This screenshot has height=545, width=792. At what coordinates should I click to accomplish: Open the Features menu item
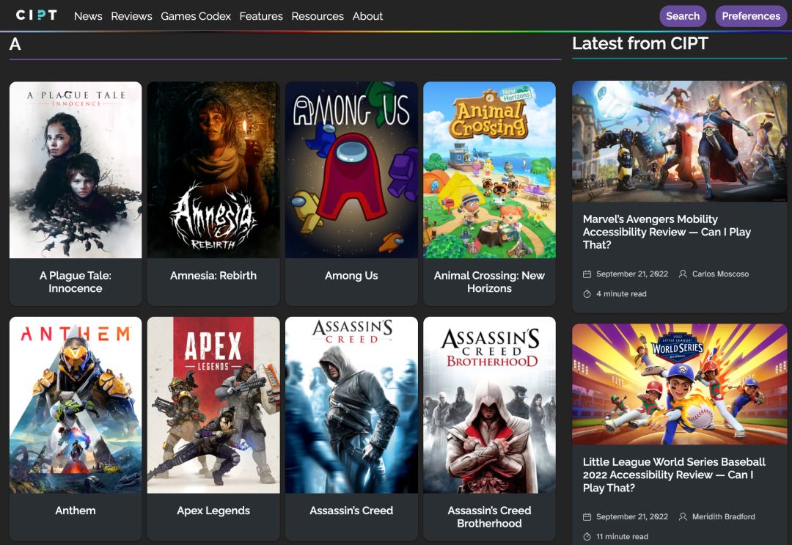[x=260, y=16]
